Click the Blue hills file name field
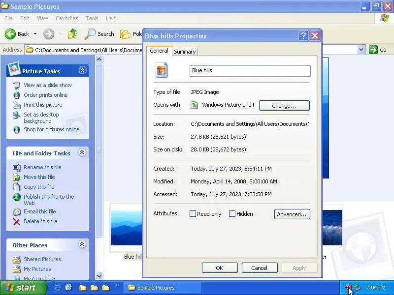 pyautogui.click(x=250, y=71)
